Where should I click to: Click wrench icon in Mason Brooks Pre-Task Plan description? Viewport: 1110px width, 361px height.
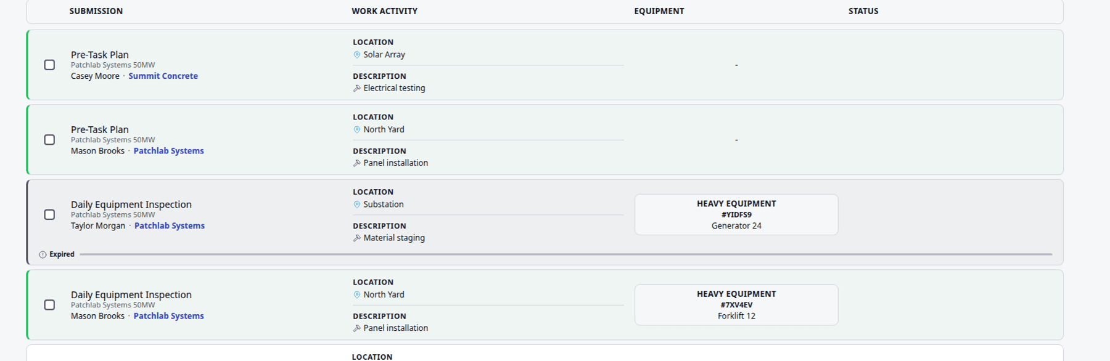point(356,163)
